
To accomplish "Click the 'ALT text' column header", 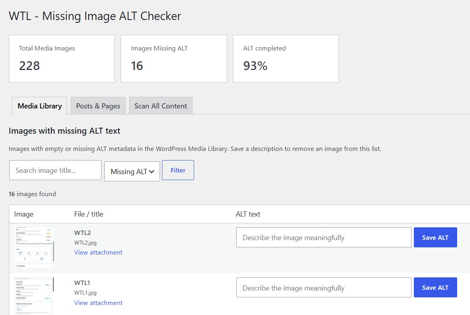I will coord(248,214).
